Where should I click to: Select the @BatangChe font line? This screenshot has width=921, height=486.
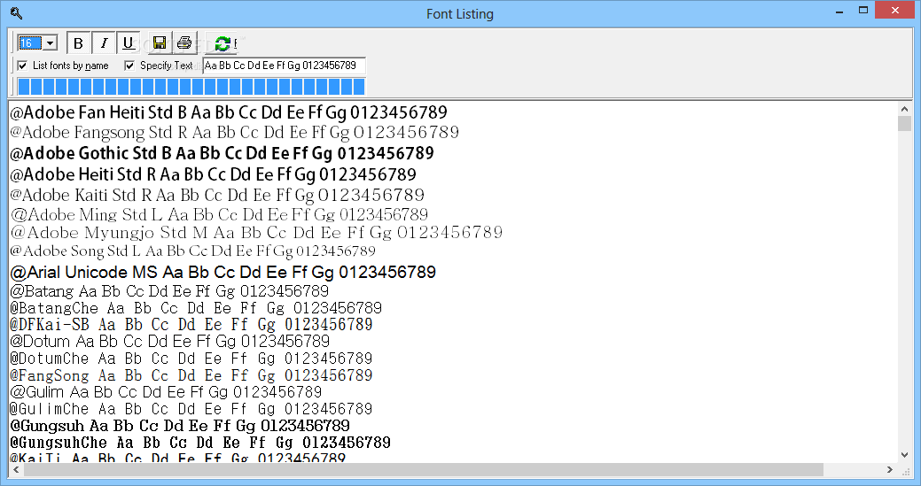click(x=196, y=308)
